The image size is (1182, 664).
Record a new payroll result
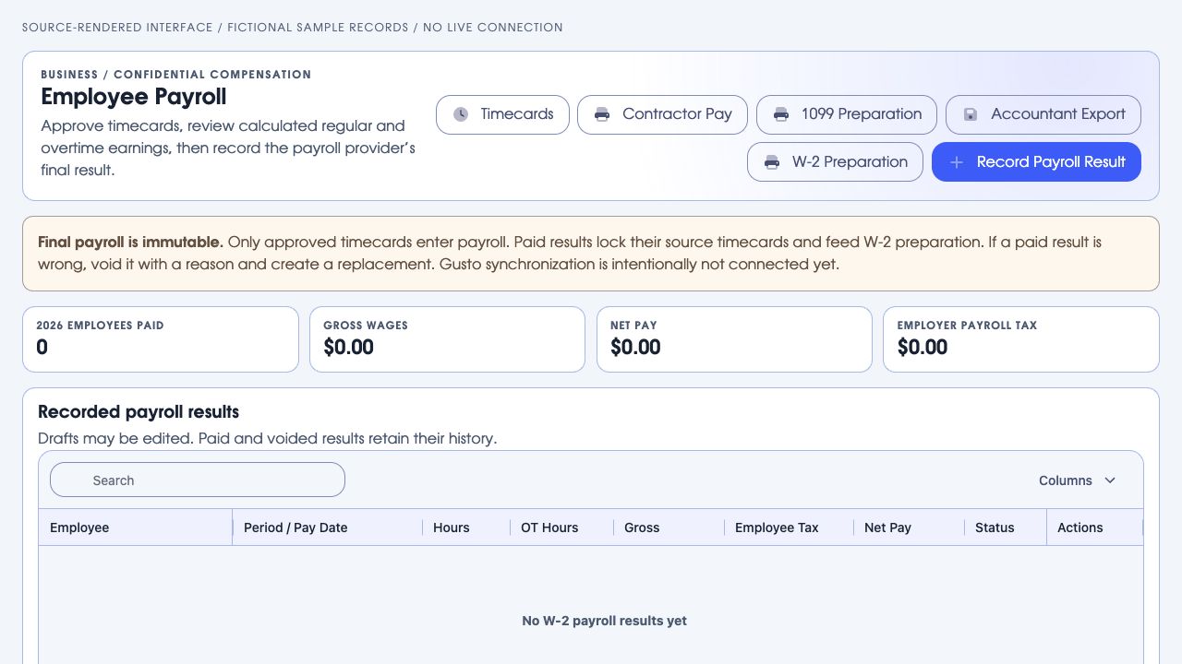pos(1036,162)
